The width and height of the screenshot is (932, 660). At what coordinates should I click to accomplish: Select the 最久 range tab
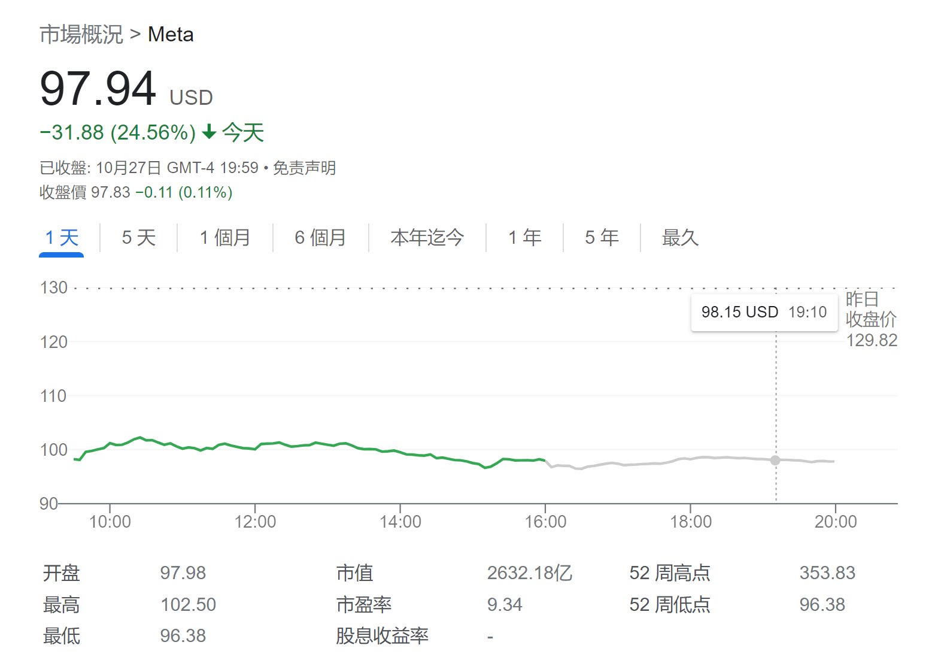[681, 238]
